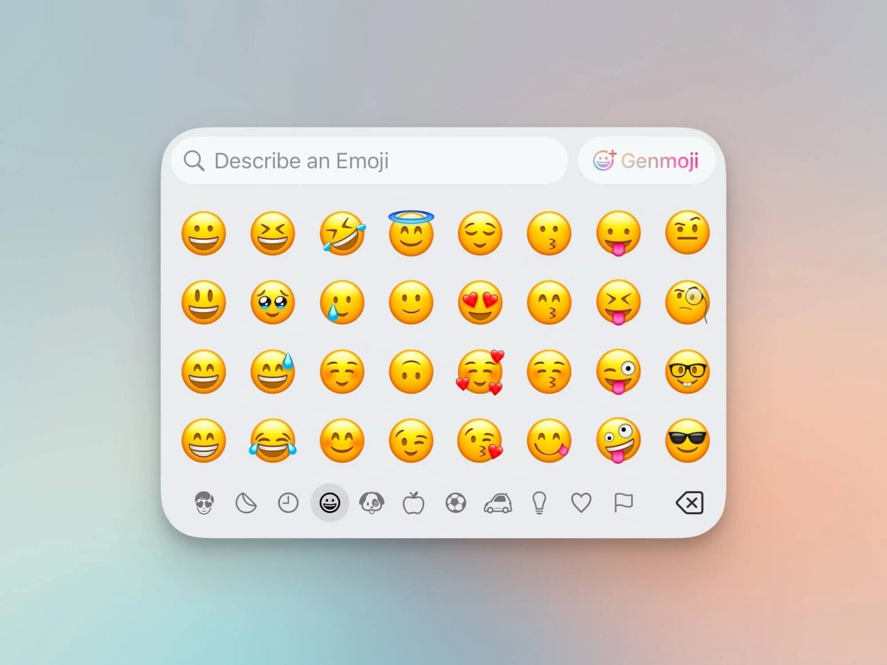The width and height of the screenshot is (887, 665).
Task: Switch to the Flags category
Action: pos(623,501)
